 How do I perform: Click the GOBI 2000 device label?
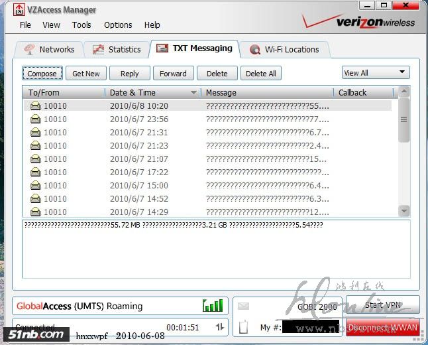tap(317, 307)
